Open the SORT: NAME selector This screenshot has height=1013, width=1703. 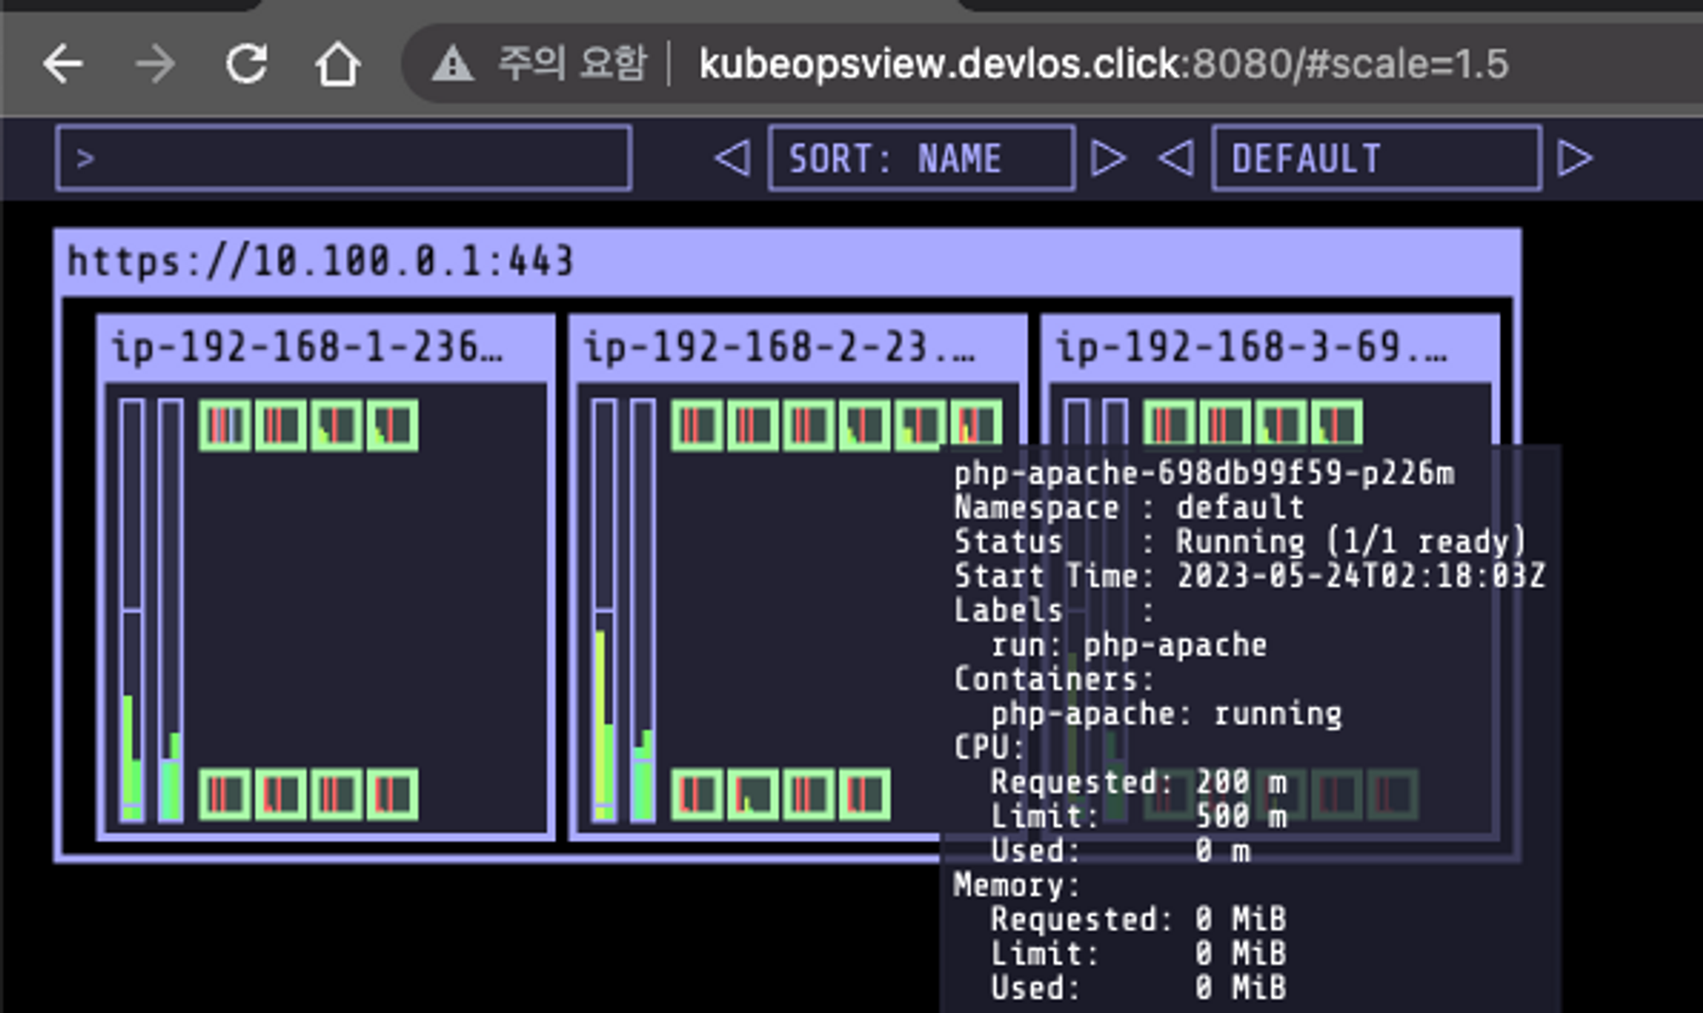tap(920, 158)
